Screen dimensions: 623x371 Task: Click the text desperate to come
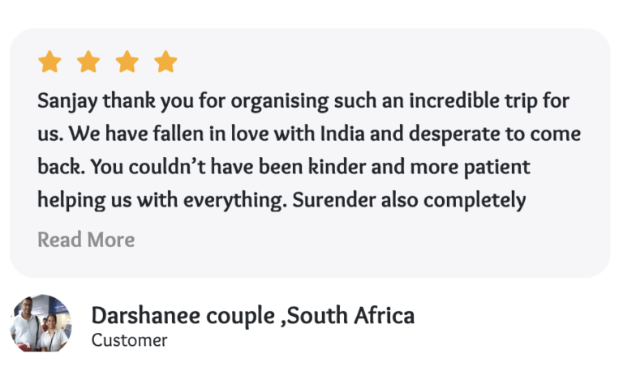tap(494, 134)
